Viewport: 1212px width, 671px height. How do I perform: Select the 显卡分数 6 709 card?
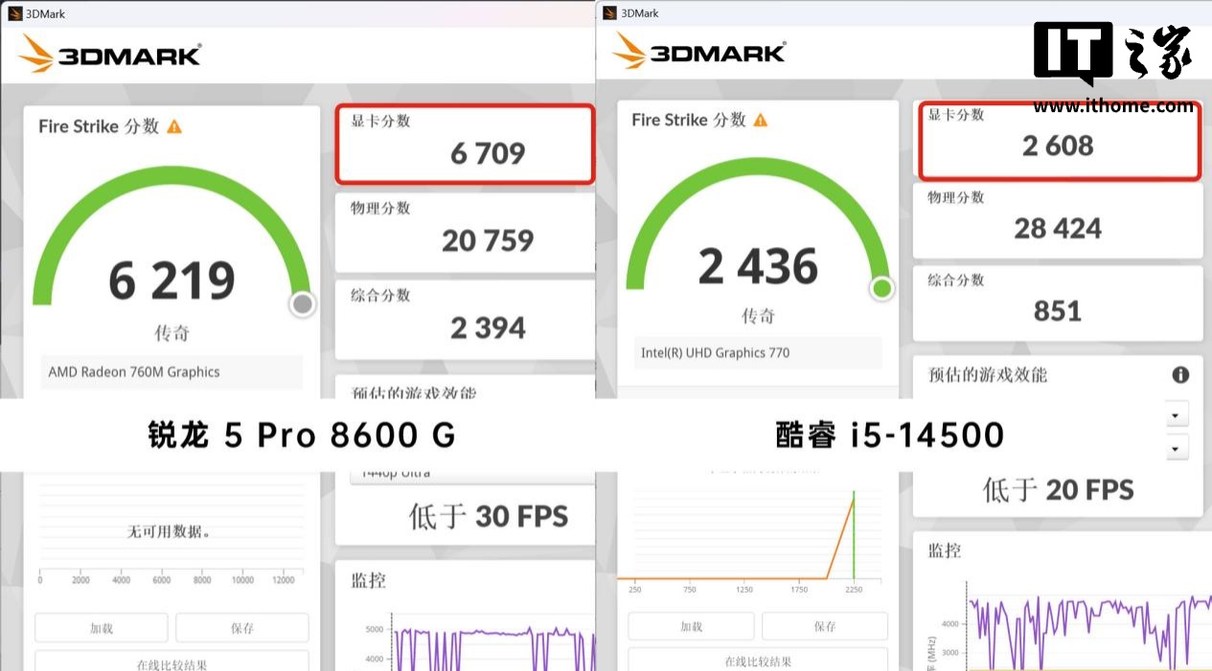click(465, 144)
